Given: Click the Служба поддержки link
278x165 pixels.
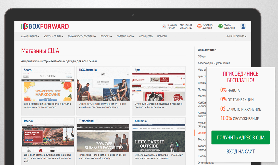Looking at the screenshot, I should point(229,26).
